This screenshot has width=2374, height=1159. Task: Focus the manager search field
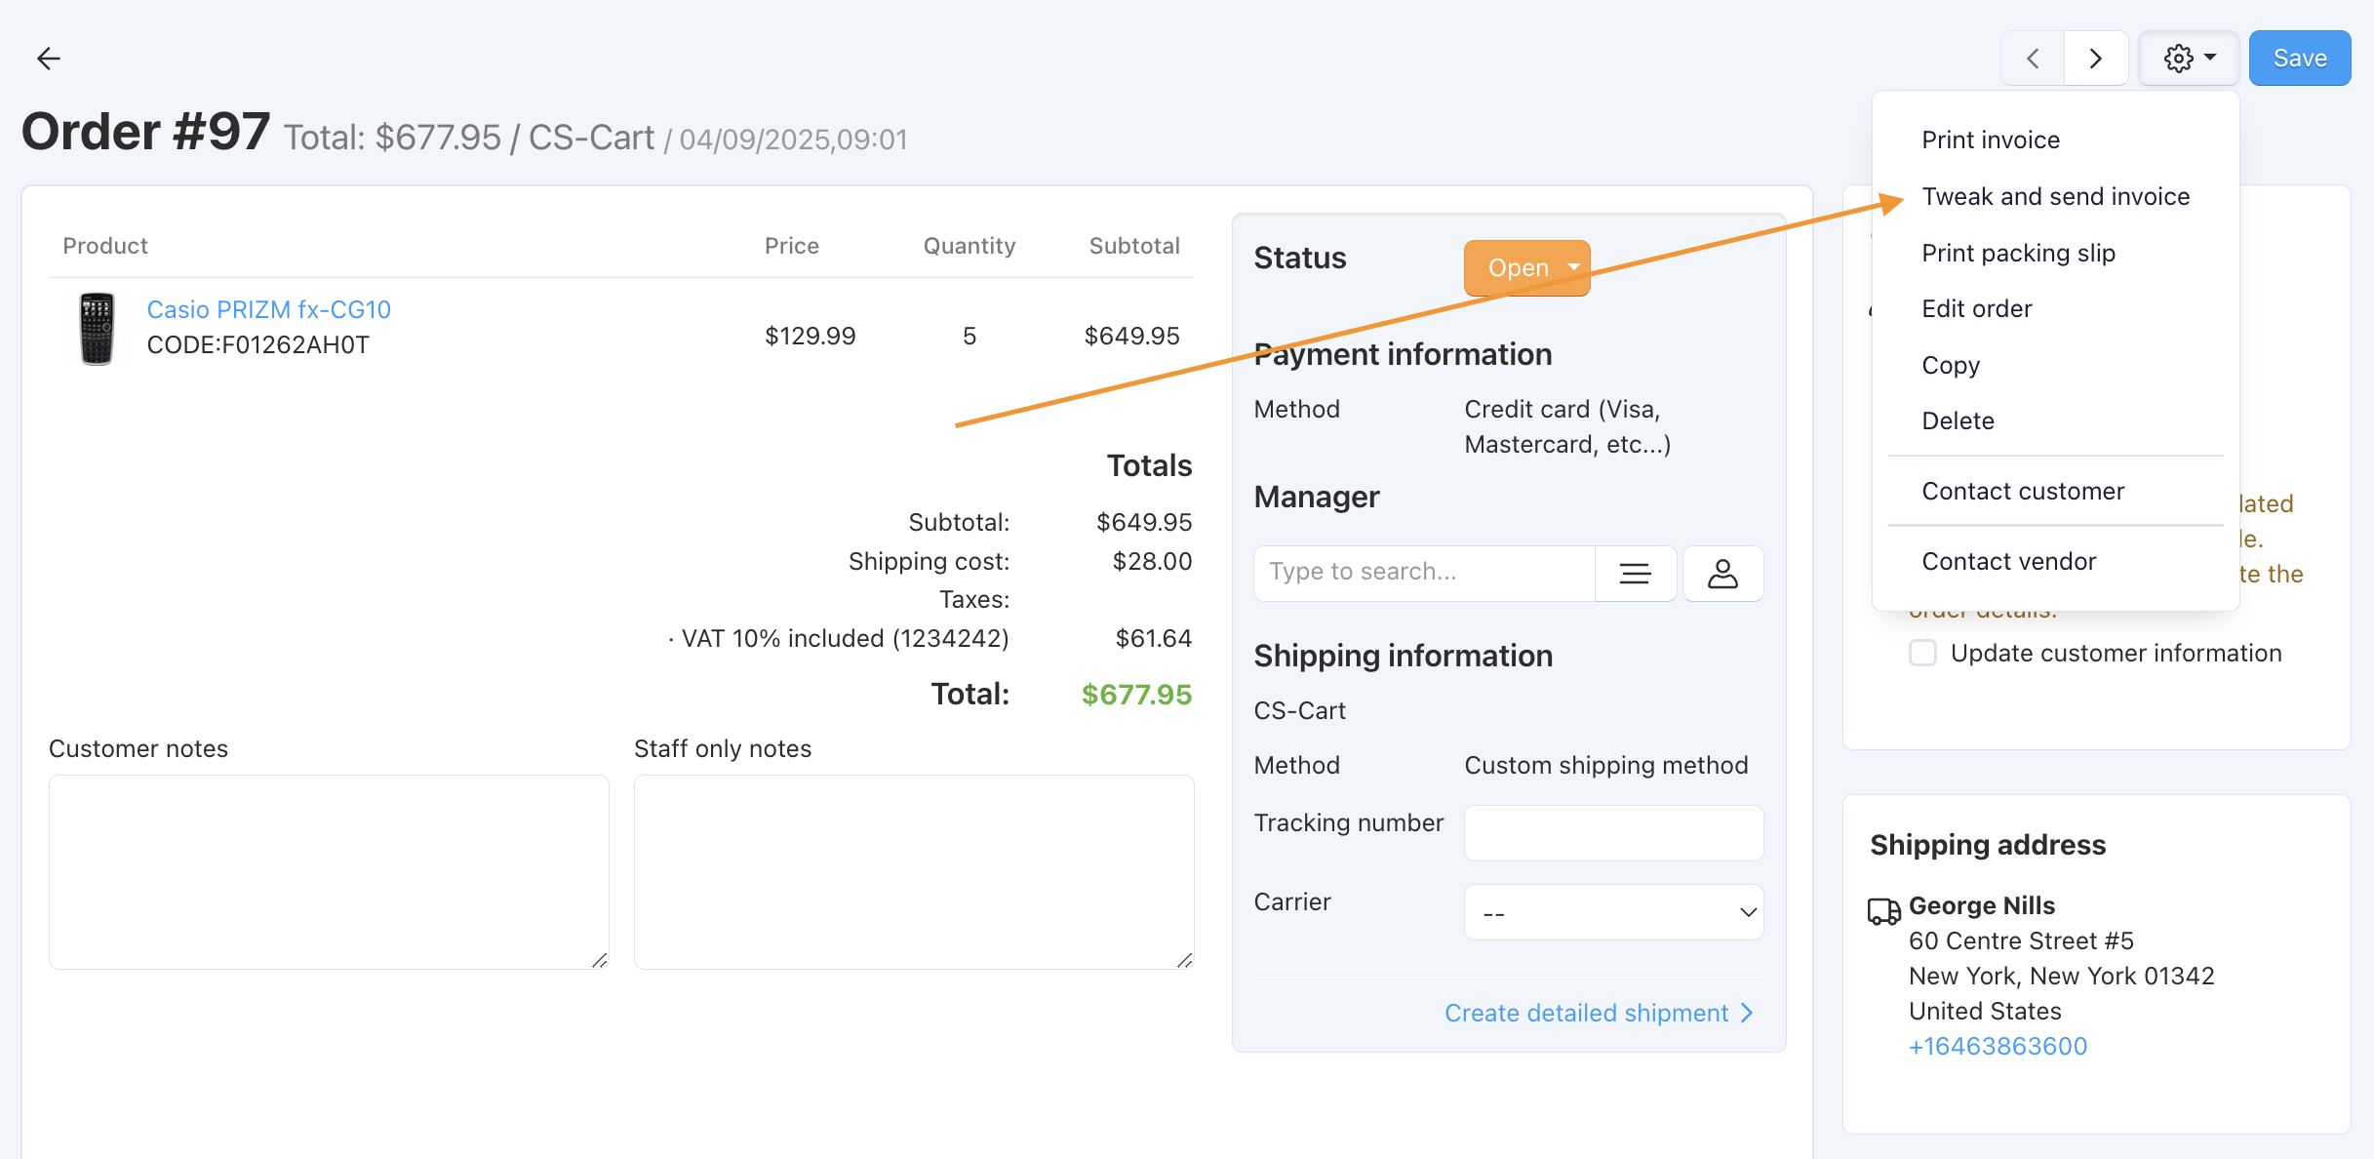click(1425, 573)
